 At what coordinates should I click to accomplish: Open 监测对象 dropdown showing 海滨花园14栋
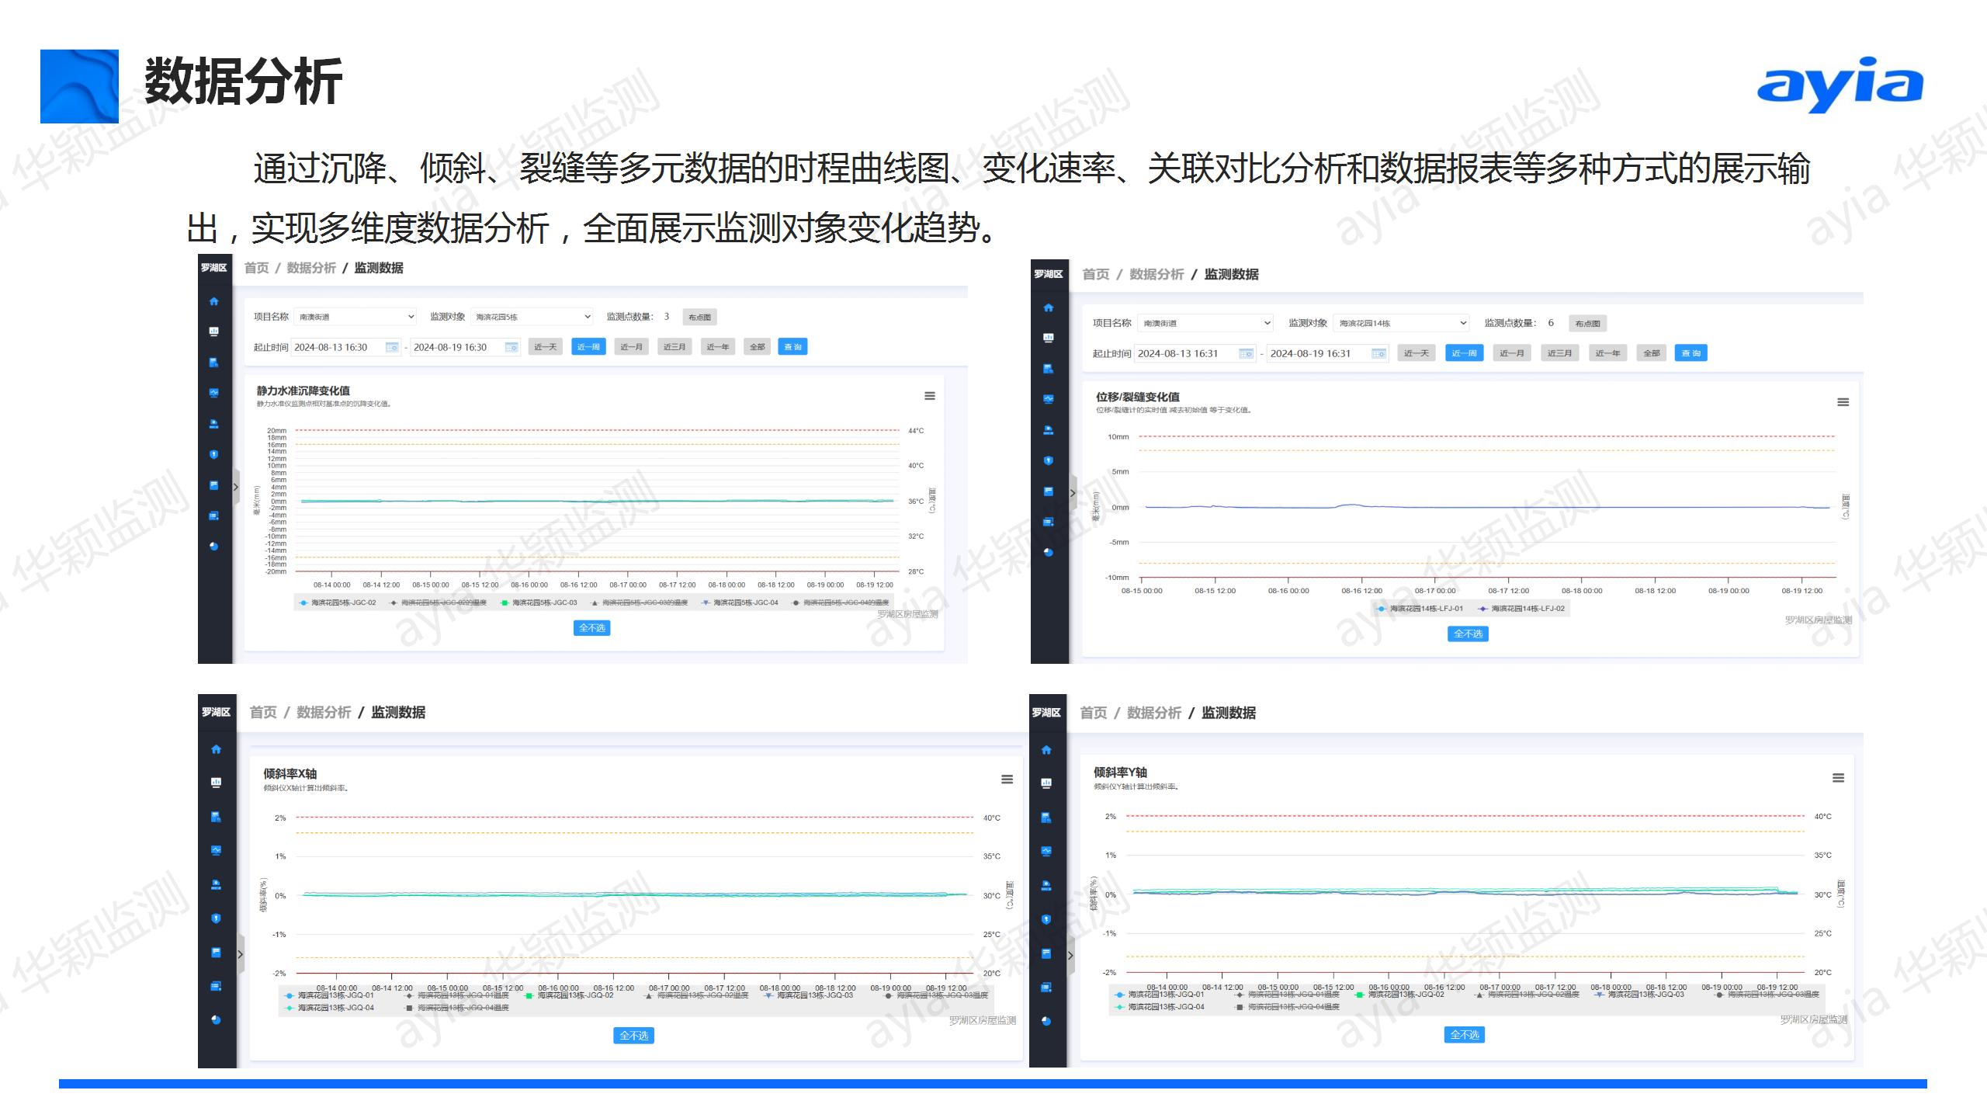point(1401,323)
